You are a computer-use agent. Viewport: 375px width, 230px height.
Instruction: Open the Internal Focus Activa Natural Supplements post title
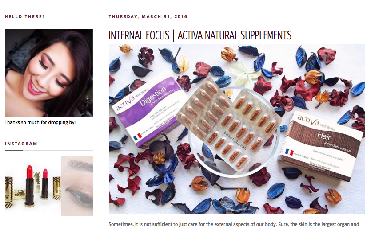tap(200, 35)
